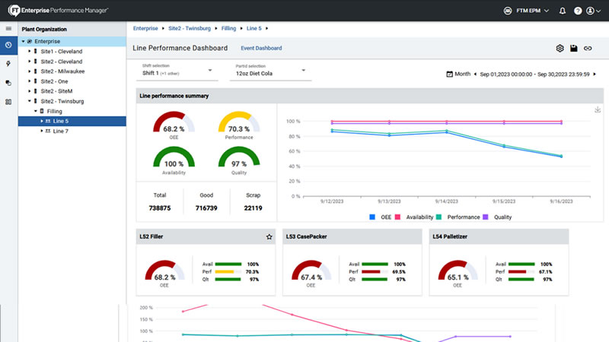Switch to the Event Dashboard tab
Screen dimensions: 609x342
(x=261, y=48)
